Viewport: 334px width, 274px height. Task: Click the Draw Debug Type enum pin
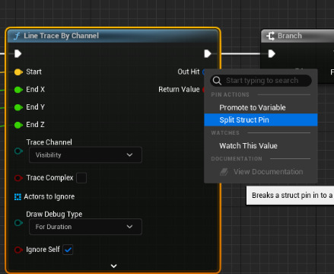(18, 223)
